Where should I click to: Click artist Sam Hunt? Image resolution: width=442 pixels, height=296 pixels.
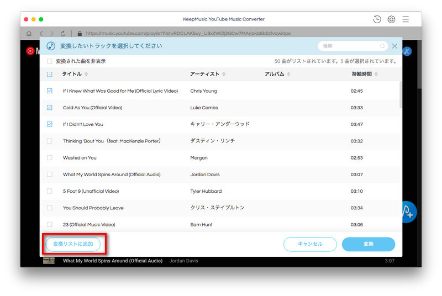coord(201,224)
